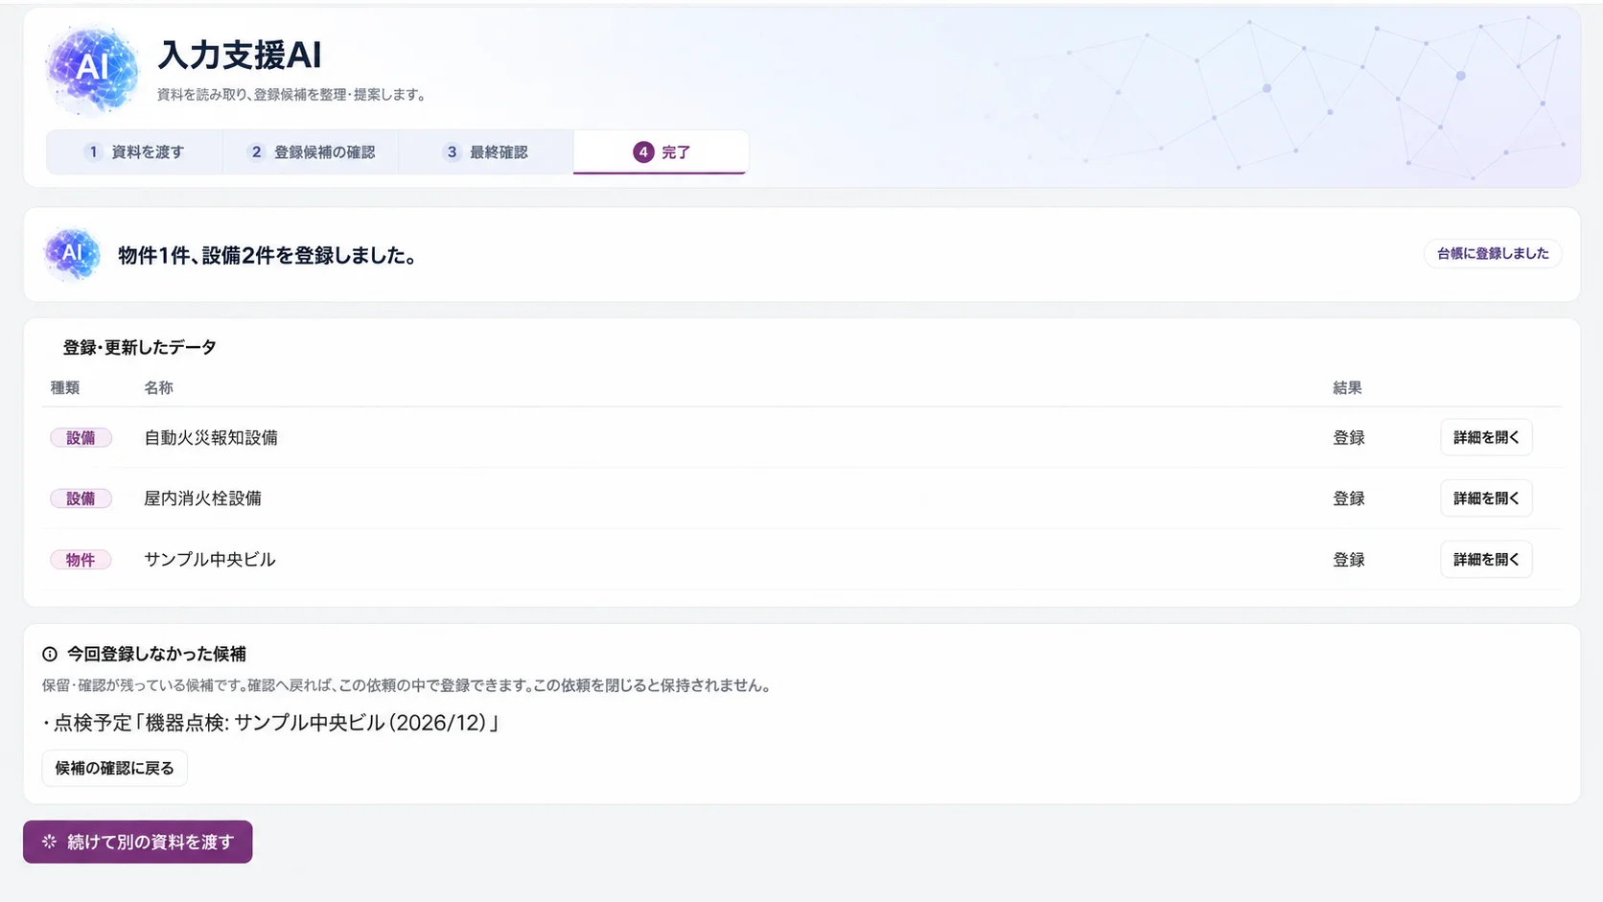Viewport: 1603px width, 902px height.
Task: Switch to 最終確認 step tab
Action: pyautogui.click(x=486, y=152)
